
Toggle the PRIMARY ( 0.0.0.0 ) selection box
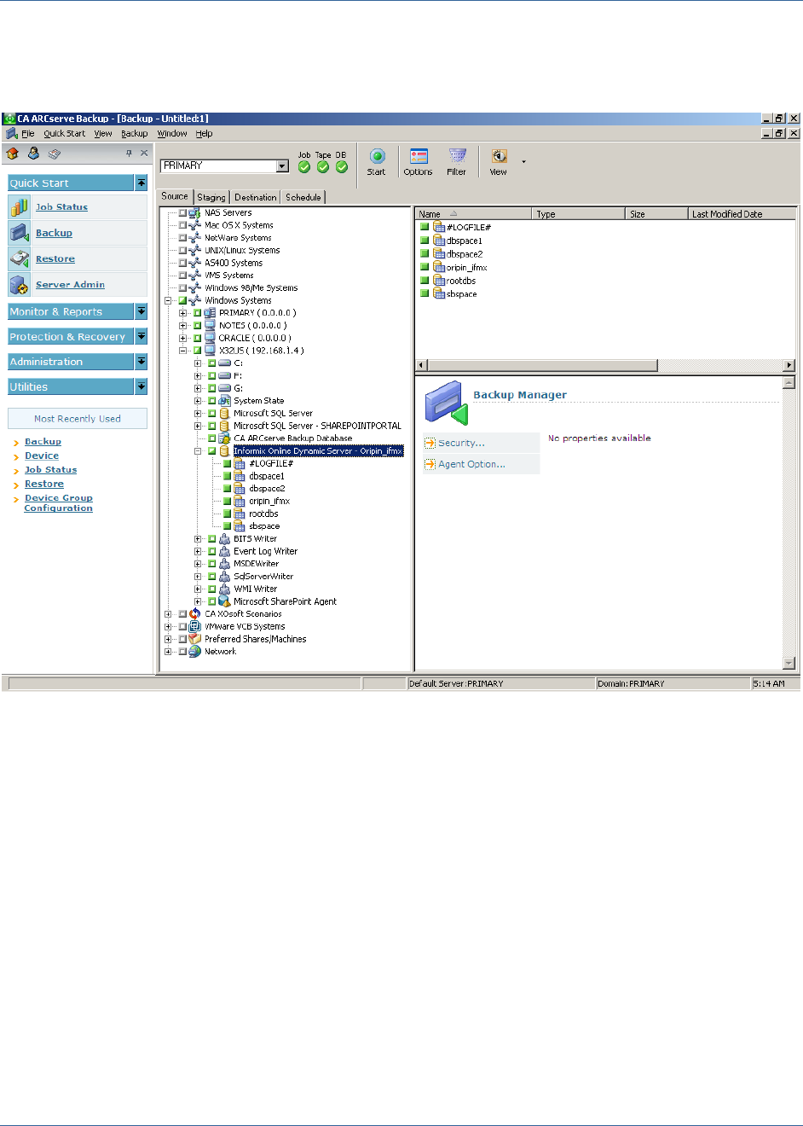click(x=197, y=313)
